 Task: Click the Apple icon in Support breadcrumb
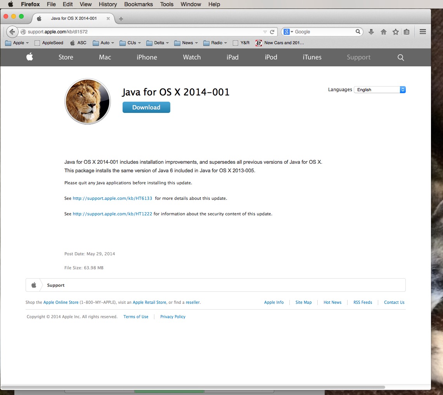tap(34, 285)
